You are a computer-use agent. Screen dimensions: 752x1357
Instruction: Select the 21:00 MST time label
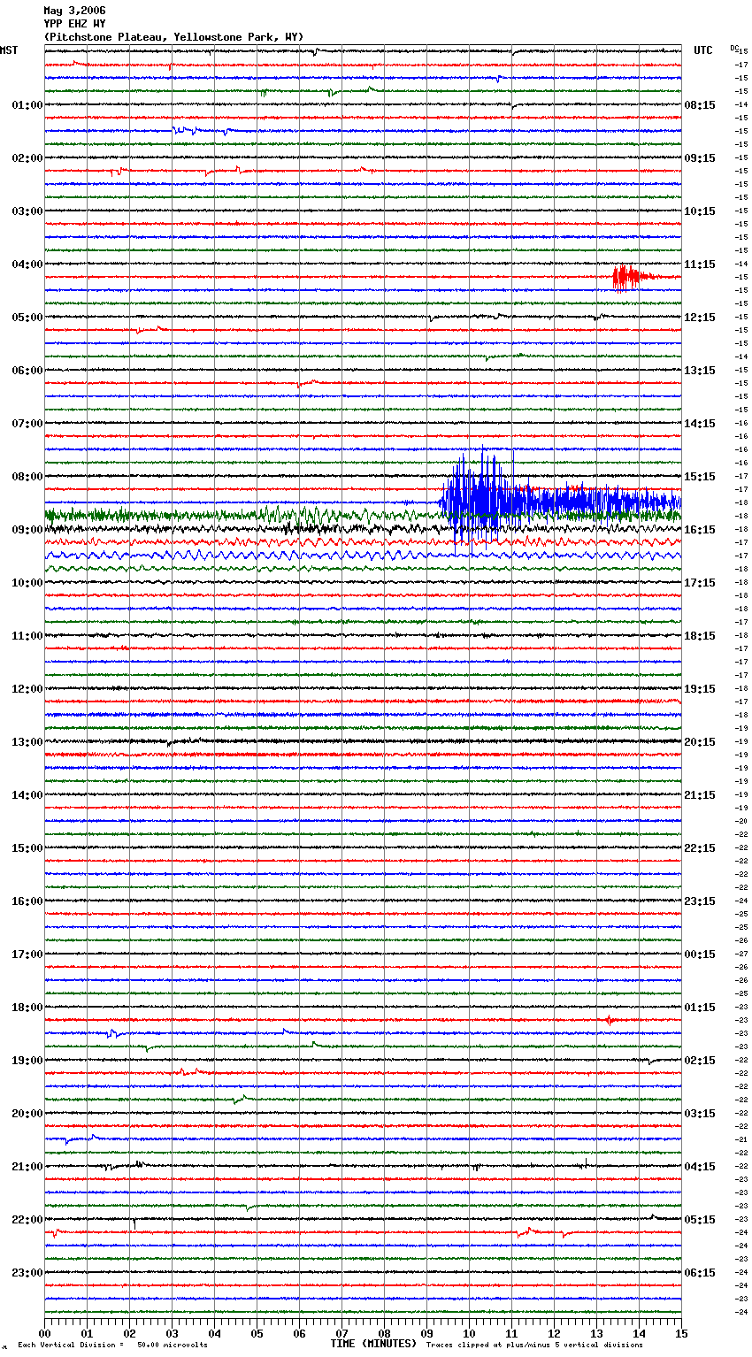point(27,1167)
